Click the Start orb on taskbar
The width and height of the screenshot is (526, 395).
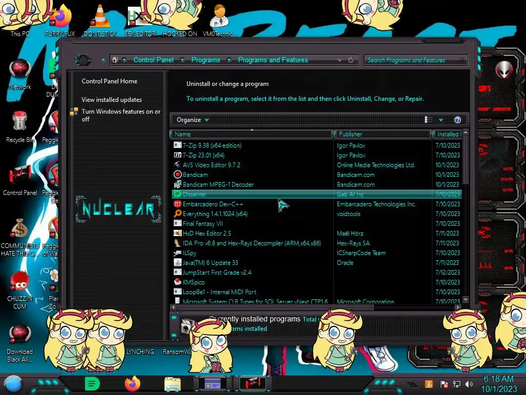point(13,384)
